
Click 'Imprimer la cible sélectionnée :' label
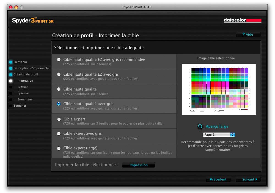click(87, 165)
